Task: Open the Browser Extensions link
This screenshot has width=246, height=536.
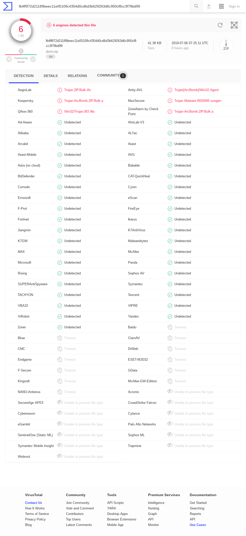Action: coord(122,519)
